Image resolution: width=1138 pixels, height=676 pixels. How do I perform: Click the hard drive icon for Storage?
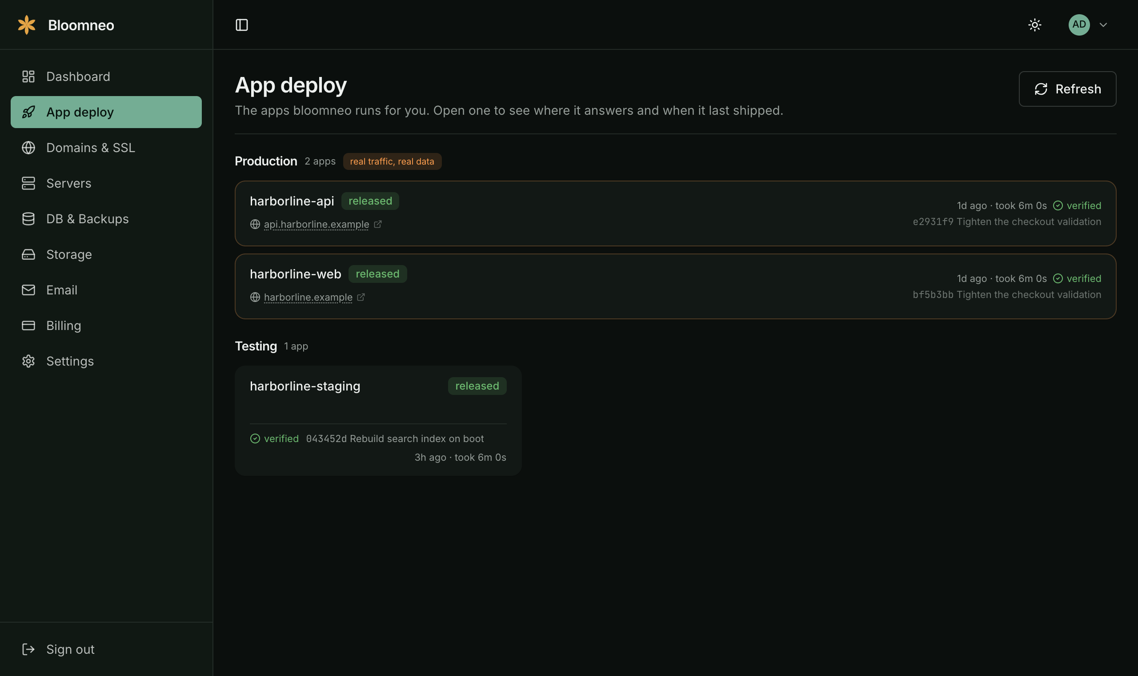28,254
